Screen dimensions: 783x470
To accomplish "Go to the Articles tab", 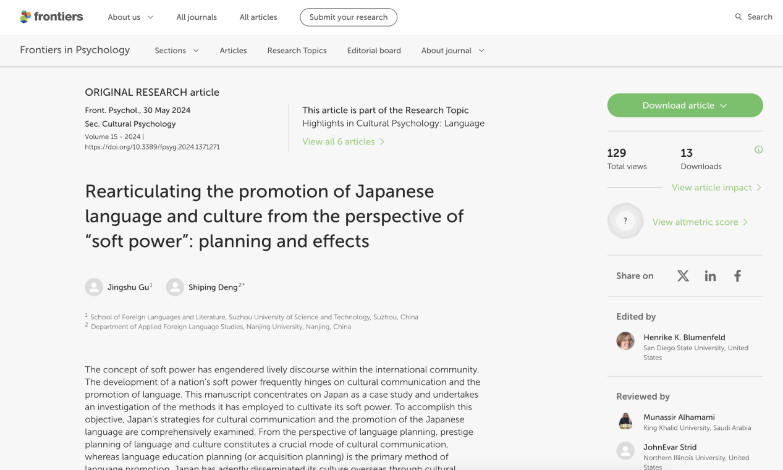I will point(233,51).
